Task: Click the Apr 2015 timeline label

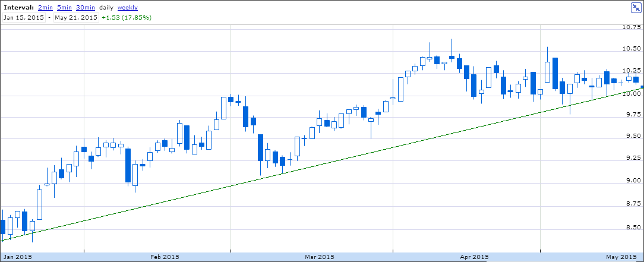Action: (475, 257)
